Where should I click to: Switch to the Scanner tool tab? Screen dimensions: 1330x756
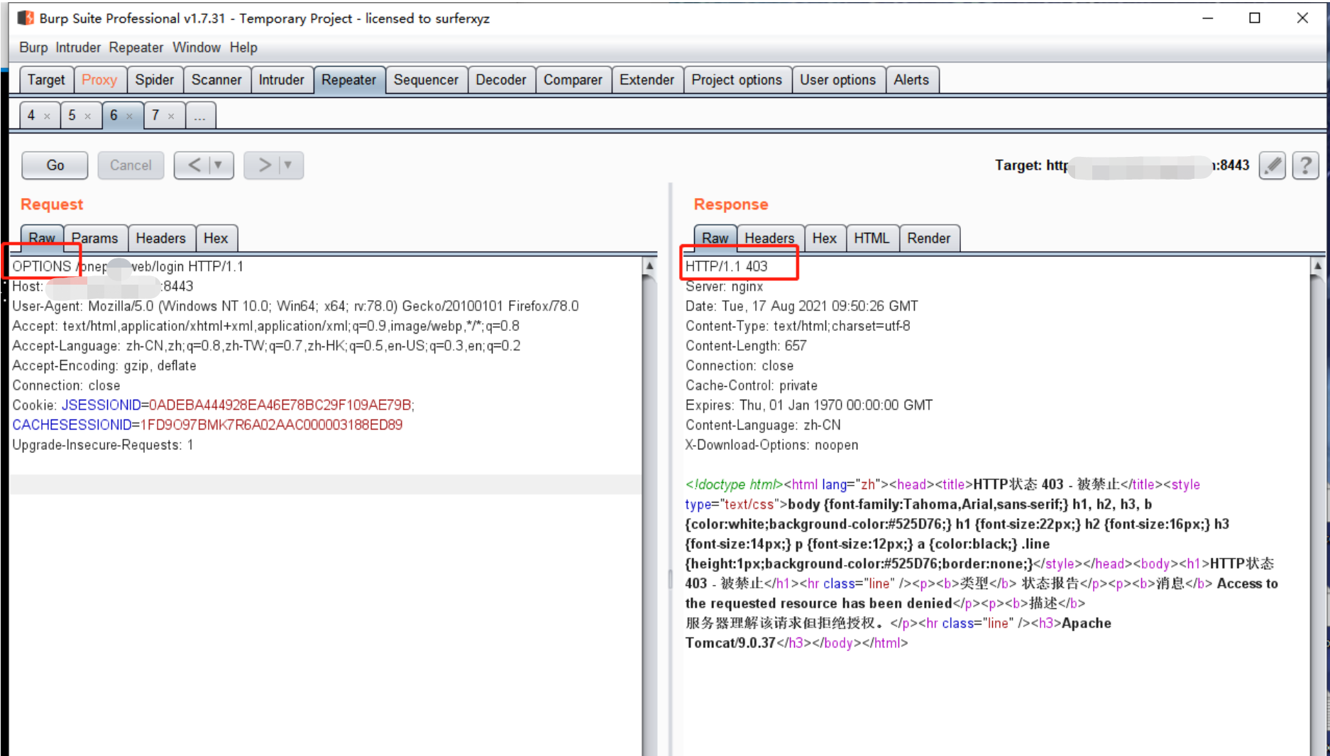point(216,80)
